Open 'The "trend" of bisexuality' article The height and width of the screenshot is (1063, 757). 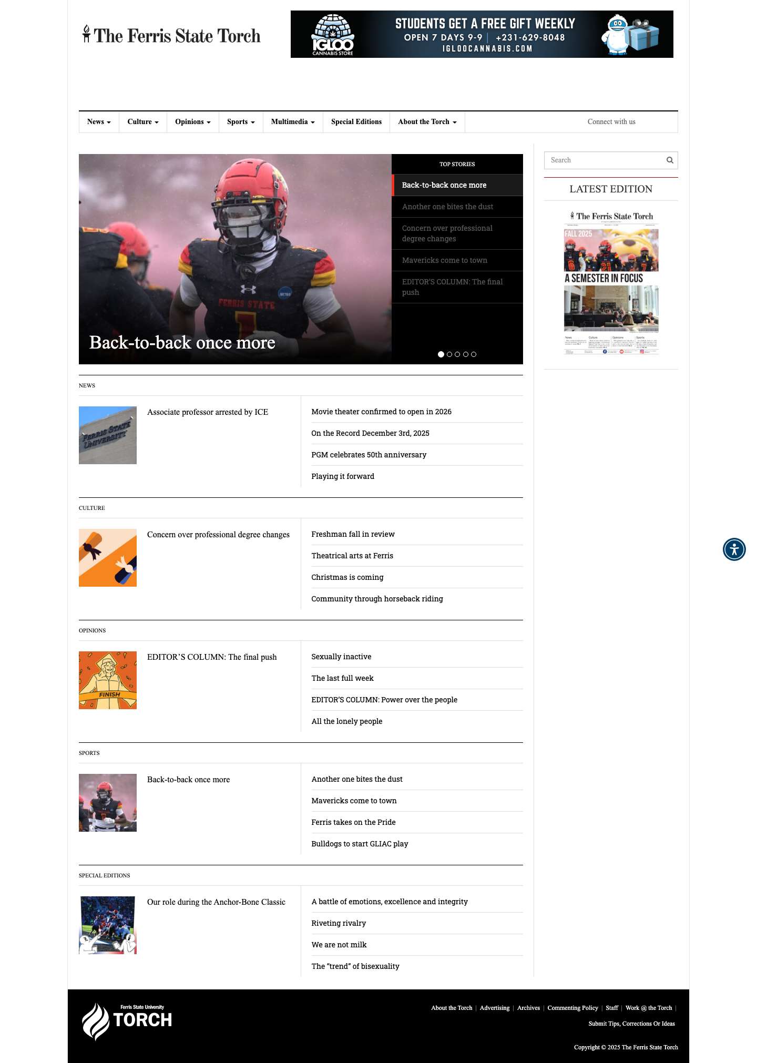click(355, 966)
